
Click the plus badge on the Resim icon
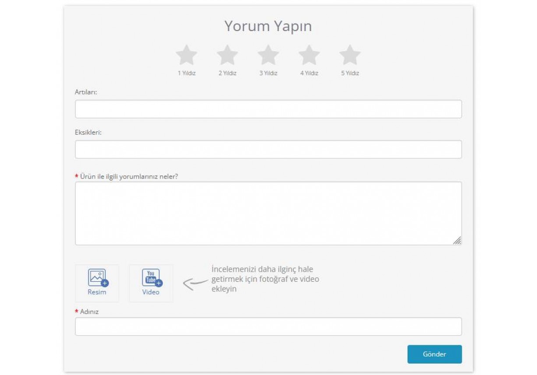pyautogui.click(x=105, y=283)
